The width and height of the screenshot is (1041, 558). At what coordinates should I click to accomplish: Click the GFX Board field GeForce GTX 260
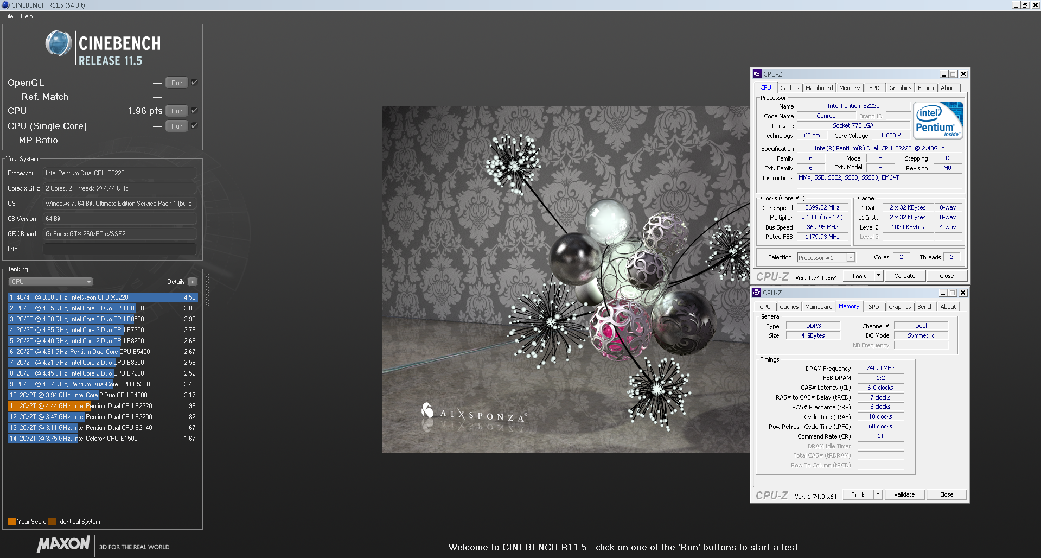[x=120, y=234]
